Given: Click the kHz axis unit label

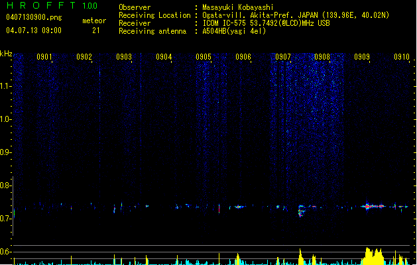Looking at the screenshot, I should click(6, 54).
